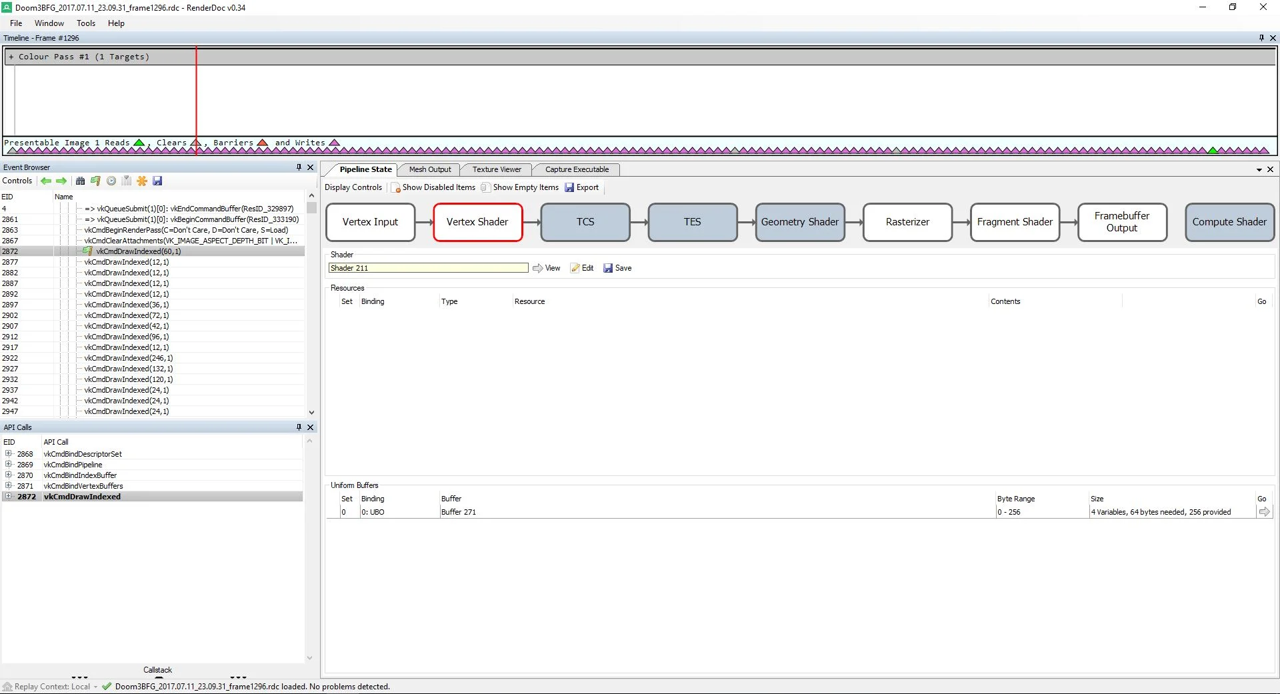The height and width of the screenshot is (694, 1280).
Task: Select the Pipeline State tab
Action: coord(365,169)
